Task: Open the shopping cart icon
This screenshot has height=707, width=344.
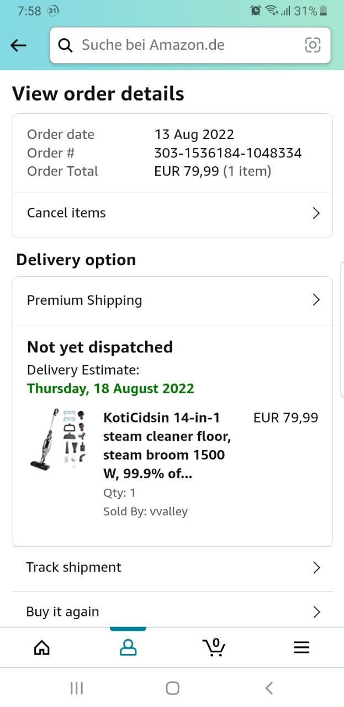Action: pos(214,647)
